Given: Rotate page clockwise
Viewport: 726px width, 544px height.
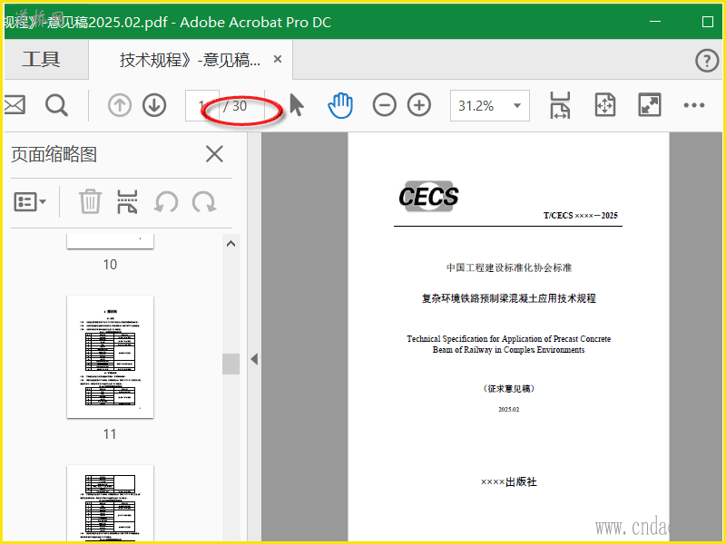Looking at the screenshot, I should 204,202.
